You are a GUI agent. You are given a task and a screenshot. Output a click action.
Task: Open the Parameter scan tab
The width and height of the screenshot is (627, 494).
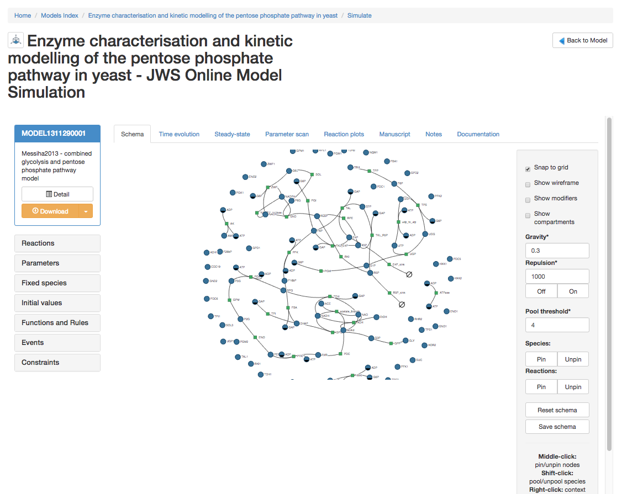coord(287,134)
